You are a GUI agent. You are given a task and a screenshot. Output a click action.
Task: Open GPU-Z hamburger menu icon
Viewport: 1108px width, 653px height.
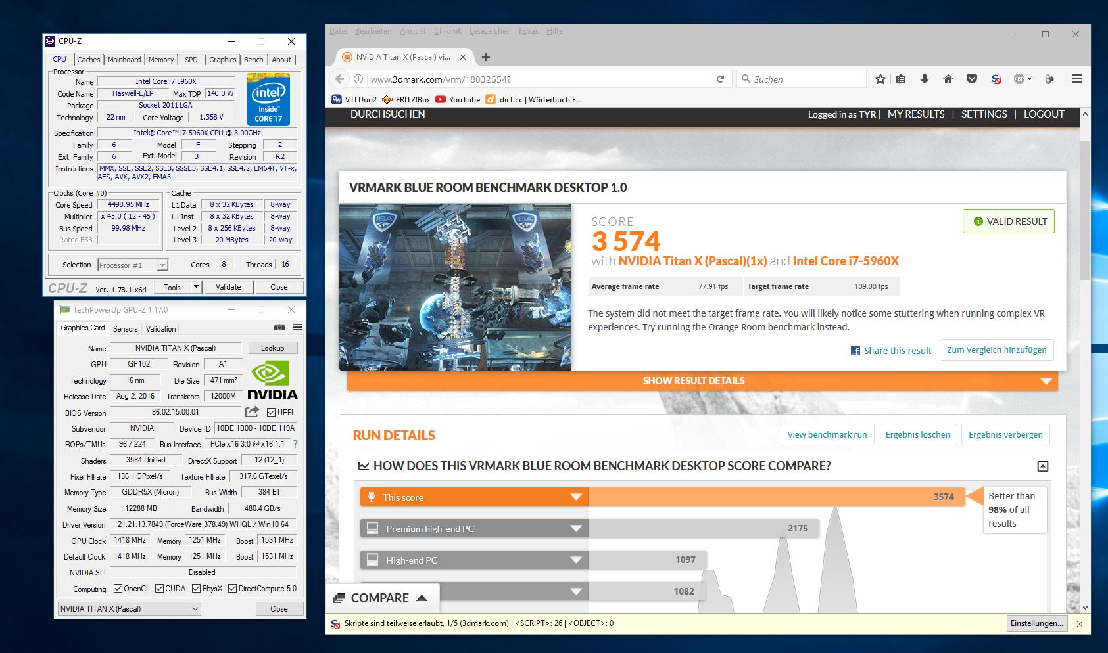pyautogui.click(x=297, y=327)
